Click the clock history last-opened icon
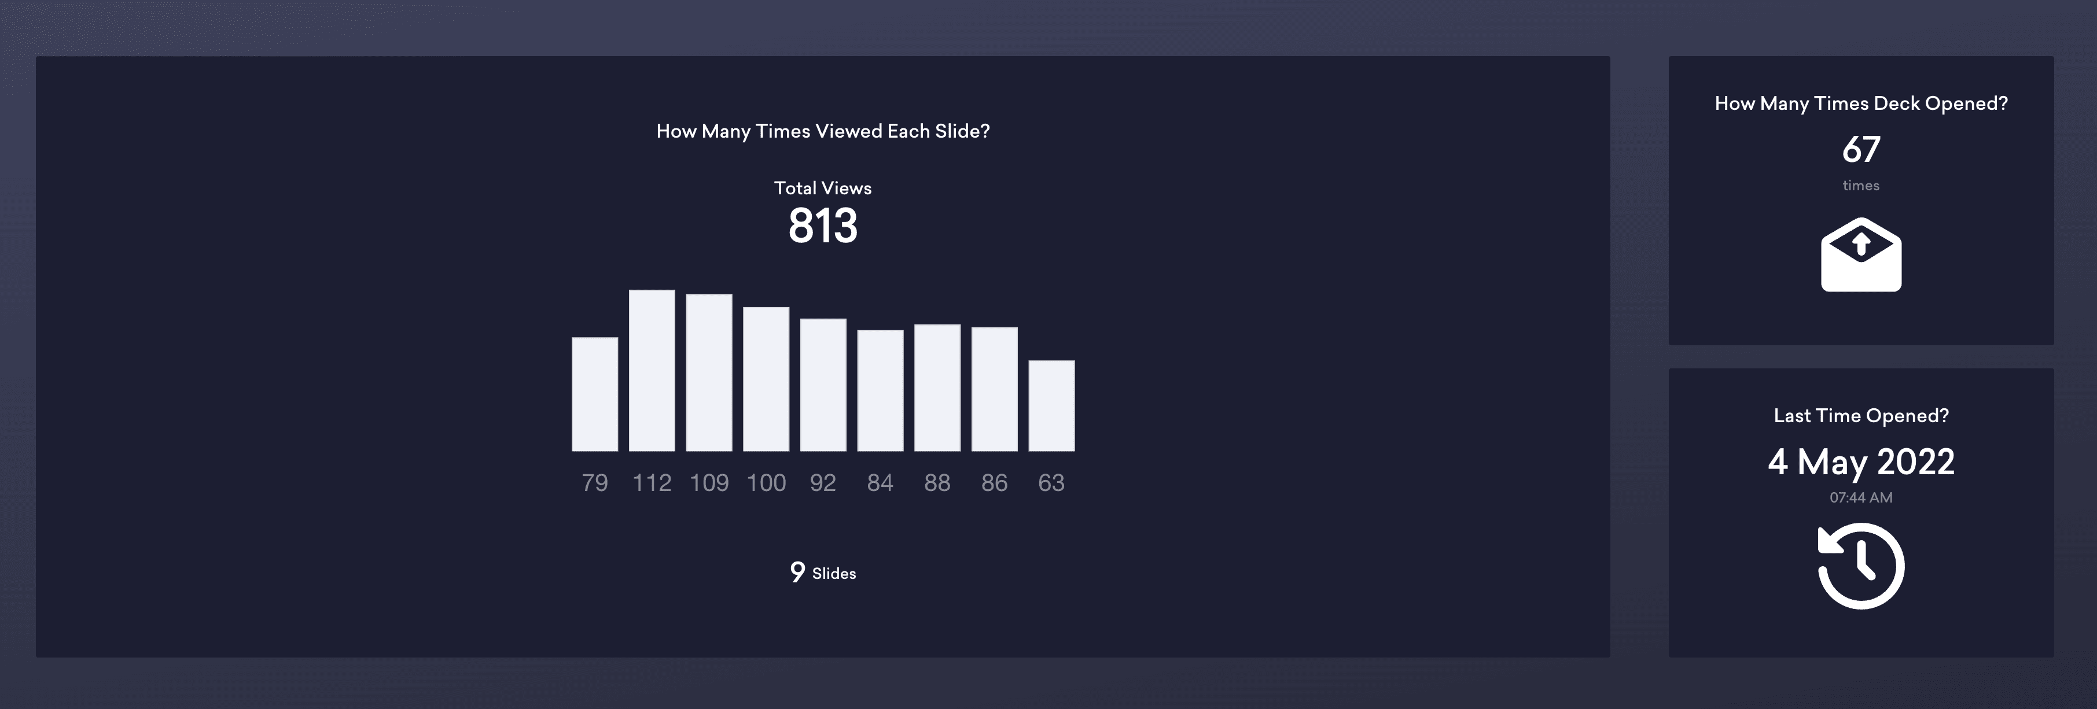This screenshot has height=709, width=2097. tap(1861, 566)
